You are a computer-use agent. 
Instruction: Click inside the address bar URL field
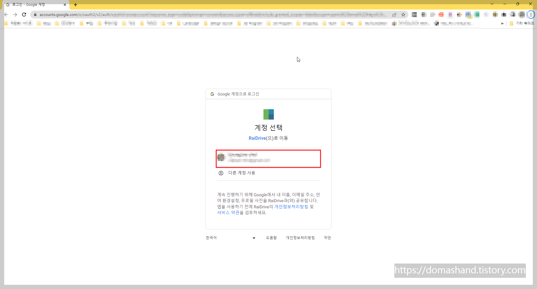(196, 15)
